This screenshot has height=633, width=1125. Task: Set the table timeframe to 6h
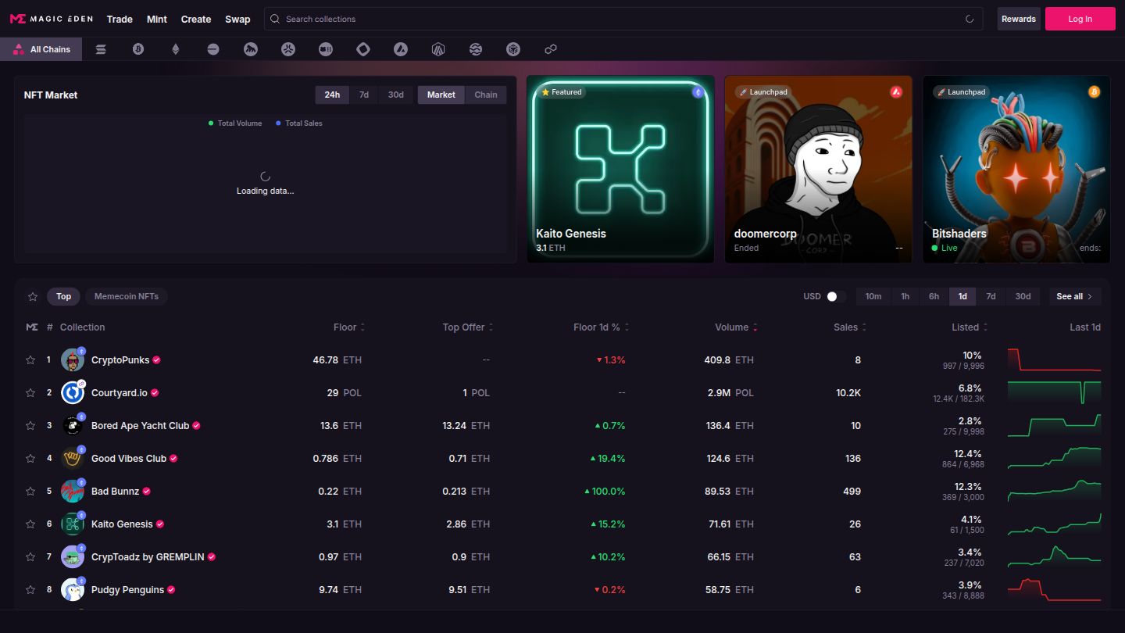point(934,296)
